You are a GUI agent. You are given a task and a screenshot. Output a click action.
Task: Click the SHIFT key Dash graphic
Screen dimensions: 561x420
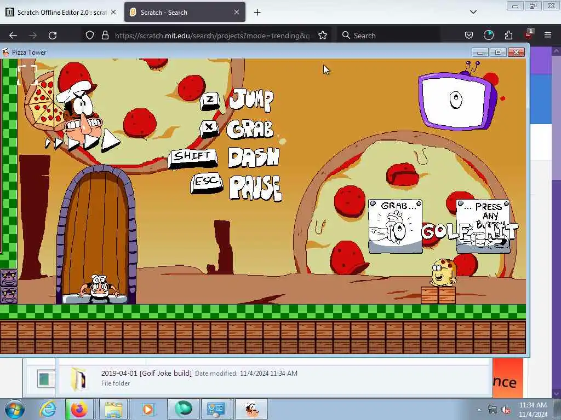192,157
